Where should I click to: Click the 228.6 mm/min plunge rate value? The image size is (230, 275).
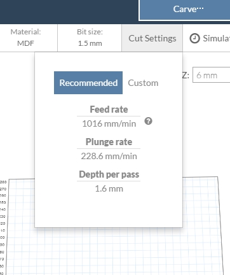[x=109, y=156]
